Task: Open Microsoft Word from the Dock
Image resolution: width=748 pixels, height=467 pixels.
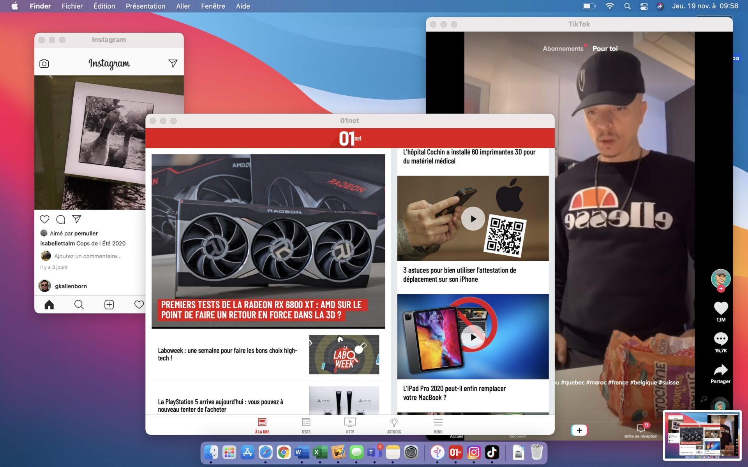Action: coord(302,452)
